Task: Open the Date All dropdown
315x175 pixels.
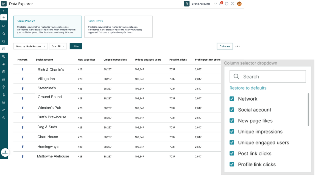Action: point(58,46)
